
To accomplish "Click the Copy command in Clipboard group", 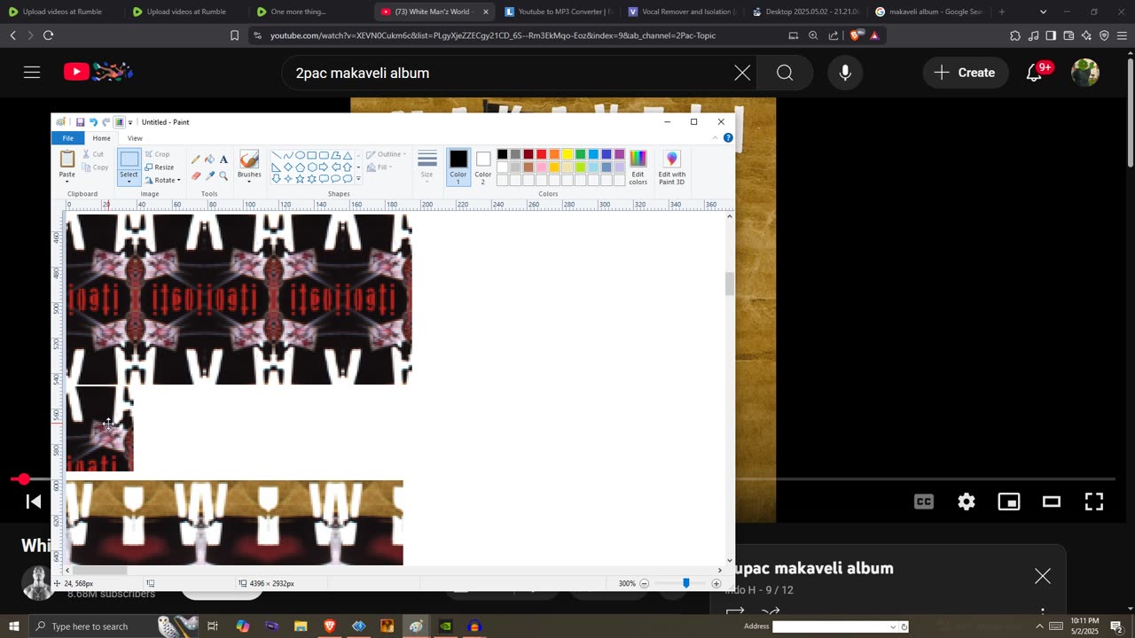I will [x=95, y=167].
